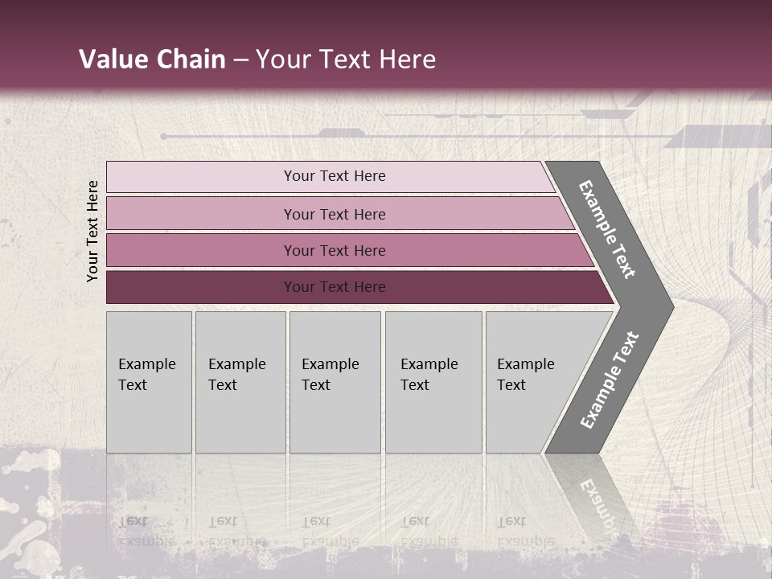Click the third gray "Example Text" box
Screen dimensions: 772x579
coord(334,382)
